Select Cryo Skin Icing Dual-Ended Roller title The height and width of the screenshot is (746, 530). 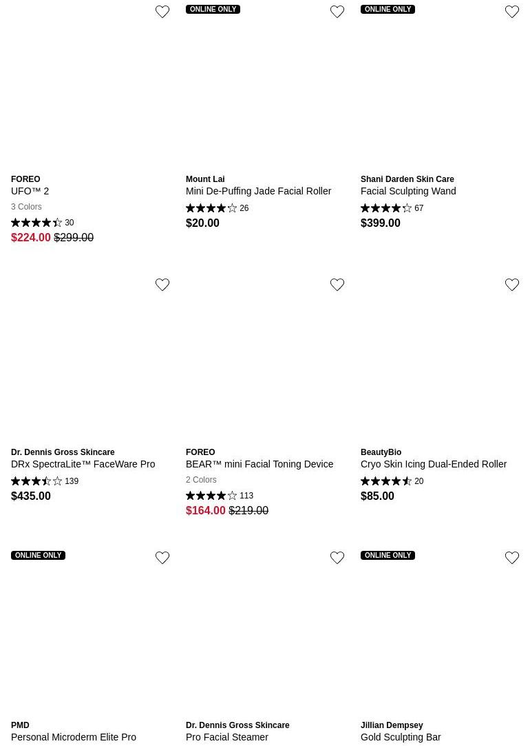click(x=434, y=464)
